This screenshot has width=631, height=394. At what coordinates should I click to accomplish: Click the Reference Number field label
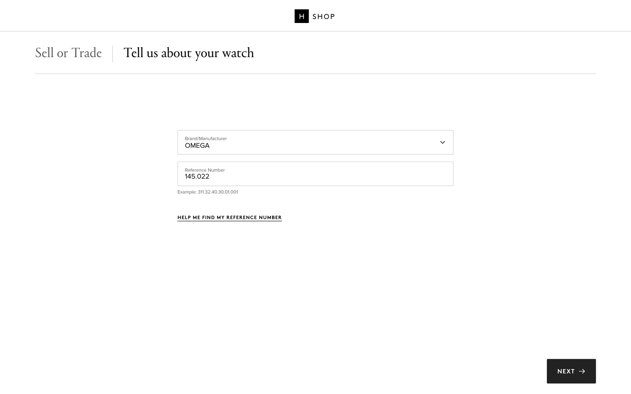point(204,170)
